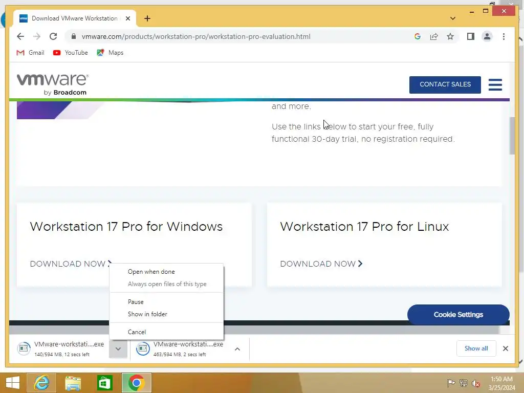Choose Cancel in download context menu

tap(166, 332)
